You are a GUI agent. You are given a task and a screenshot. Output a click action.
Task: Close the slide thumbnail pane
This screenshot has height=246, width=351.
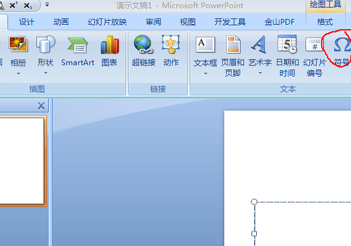click(x=41, y=105)
